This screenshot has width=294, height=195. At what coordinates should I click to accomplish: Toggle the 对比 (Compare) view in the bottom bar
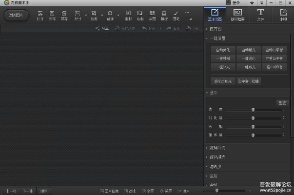[x=130, y=191]
